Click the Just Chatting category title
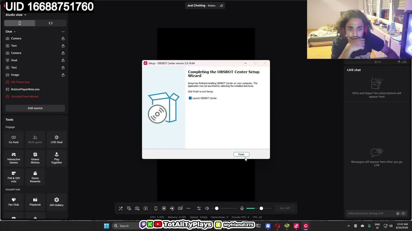412x231 pixels. [196, 5]
